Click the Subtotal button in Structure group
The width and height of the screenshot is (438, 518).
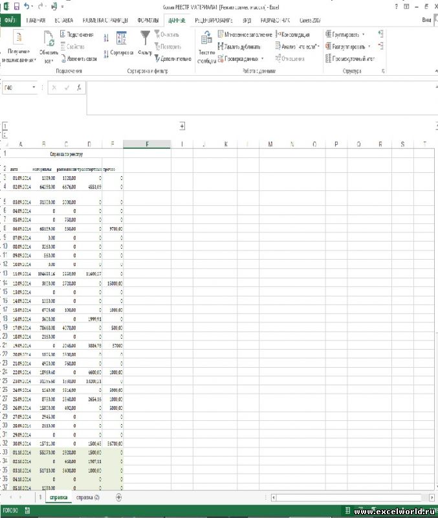[x=350, y=58]
